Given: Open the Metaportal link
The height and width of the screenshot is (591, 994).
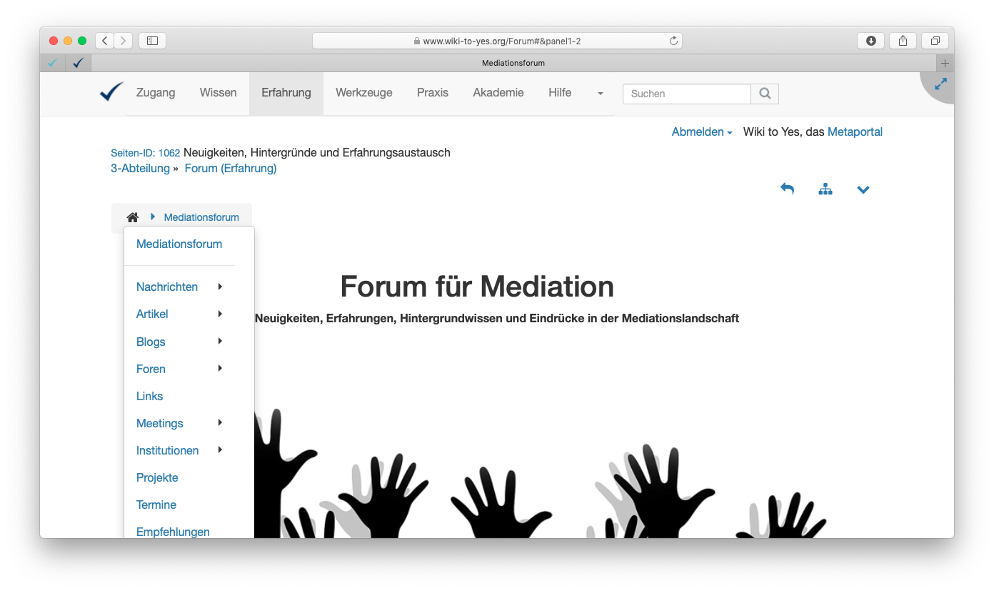Looking at the screenshot, I should coord(855,131).
